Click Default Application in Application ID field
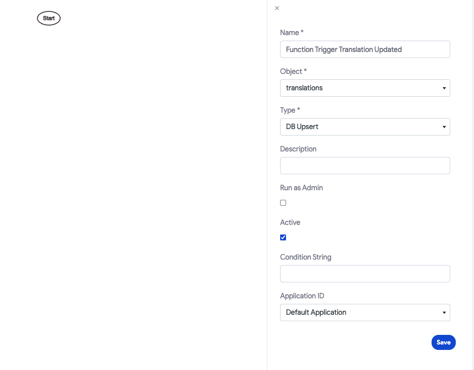474x370 pixels. click(315, 313)
